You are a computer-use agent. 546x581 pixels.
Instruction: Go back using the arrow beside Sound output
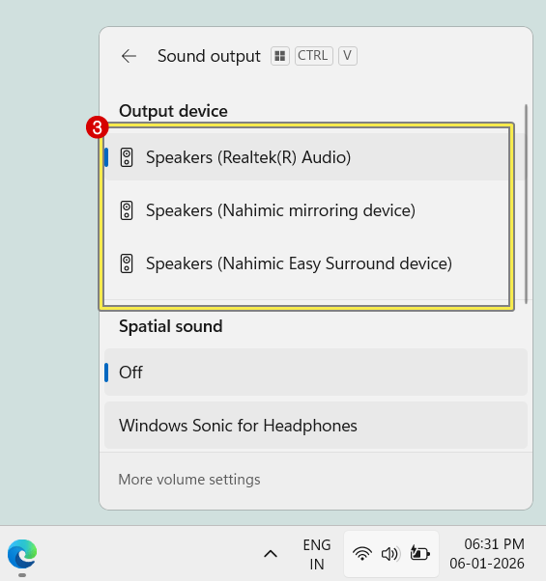click(x=129, y=56)
